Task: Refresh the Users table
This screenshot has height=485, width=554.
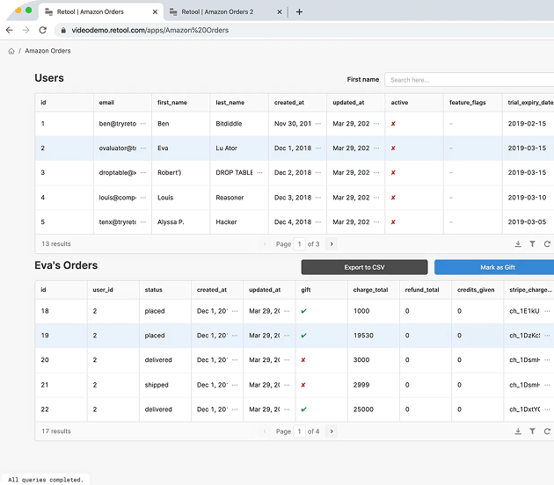Action: click(x=547, y=244)
